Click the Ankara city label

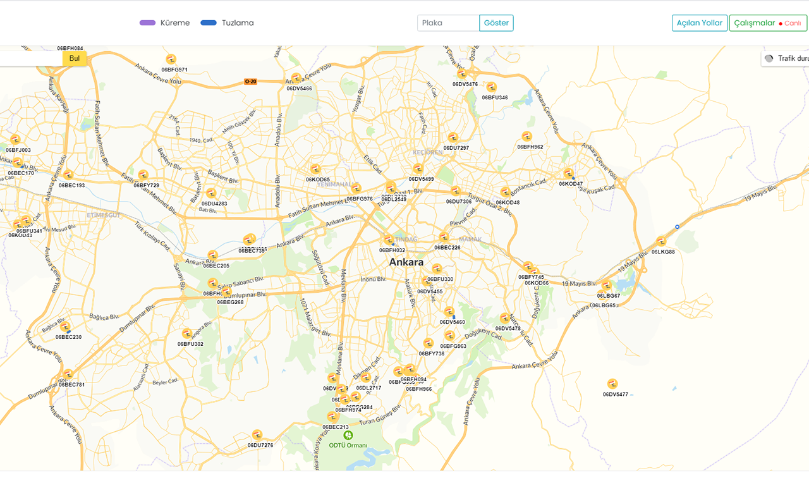tap(406, 262)
